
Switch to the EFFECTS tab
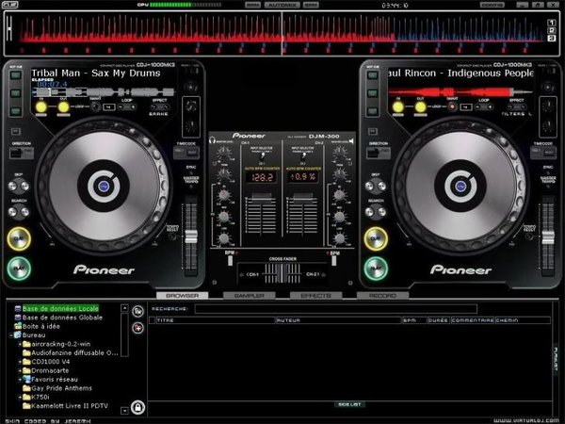click(x=316, y=295)
